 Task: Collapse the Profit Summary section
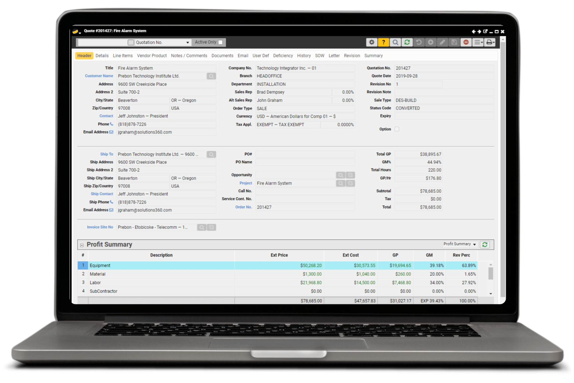pyautogui.click(x=82, y=245)
